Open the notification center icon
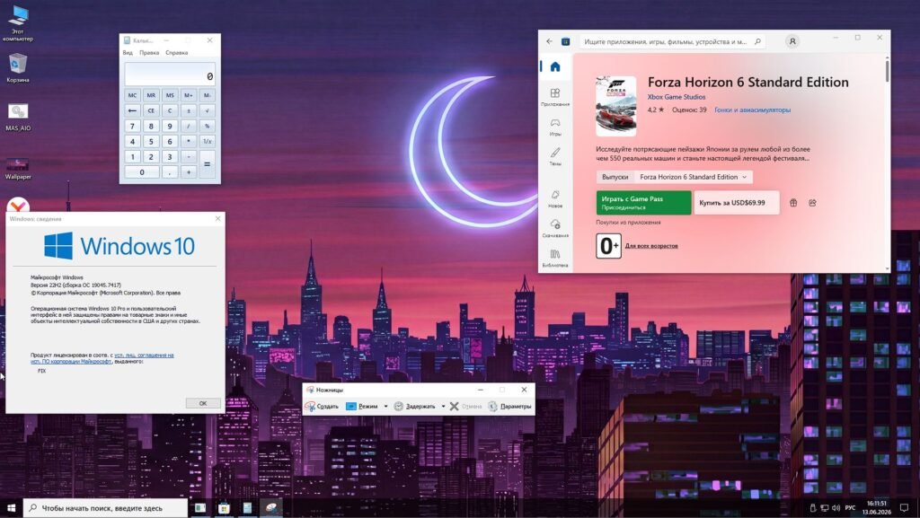Viewport: 920px width, 518px height. point(904,508)
